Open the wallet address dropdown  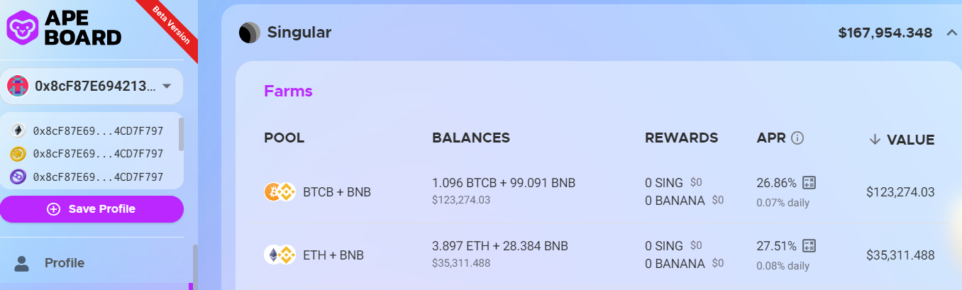point(167,87)
